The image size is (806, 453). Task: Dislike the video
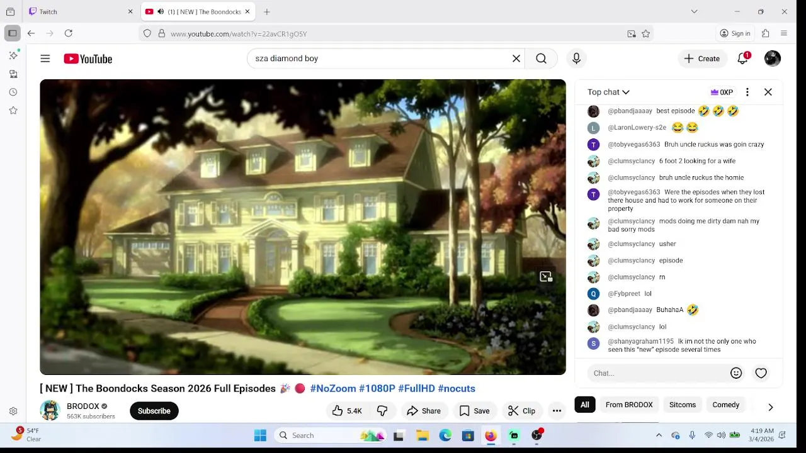point(382,411)
